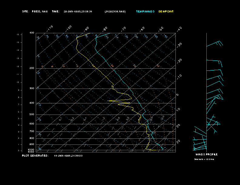Viewport: 240px width, 185px height.
Task: Click the 400 pressure level label
Action: (32, 103)
